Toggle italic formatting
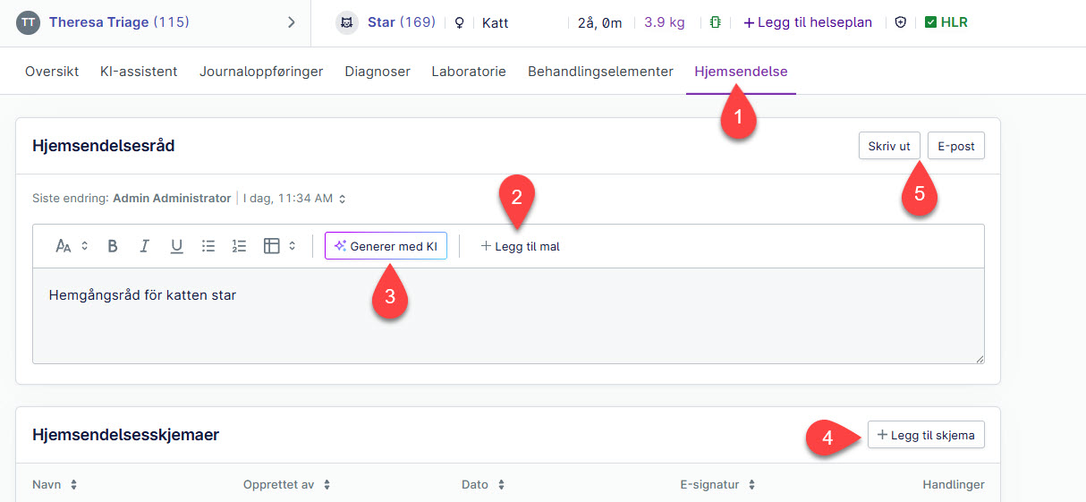 (144, 246)
